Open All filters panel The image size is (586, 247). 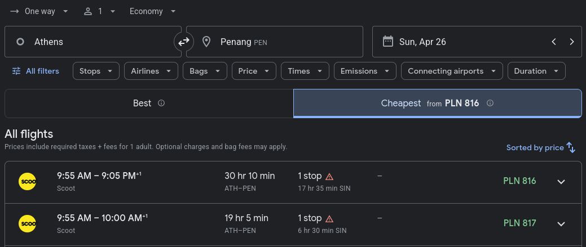pyautogui.click(x=36, y=71)
